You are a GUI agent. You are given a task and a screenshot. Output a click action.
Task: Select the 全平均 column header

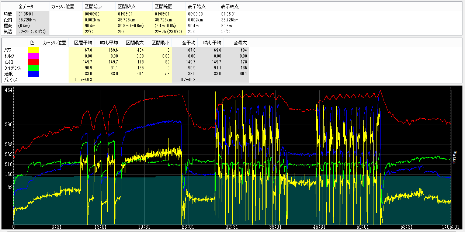click(x=188, y=43)
